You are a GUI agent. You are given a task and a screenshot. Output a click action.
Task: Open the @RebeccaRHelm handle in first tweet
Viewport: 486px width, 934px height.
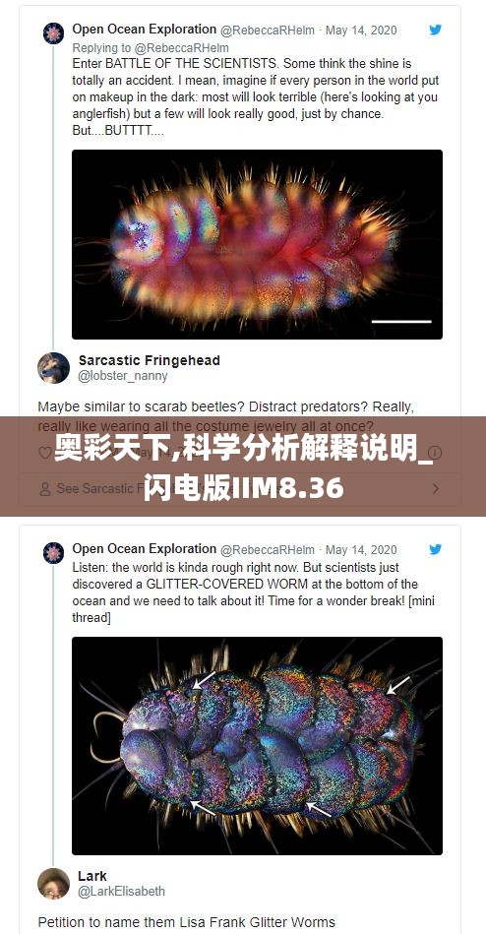[268, 31]
